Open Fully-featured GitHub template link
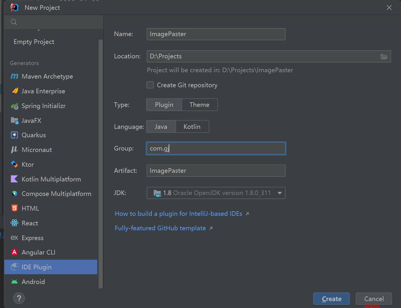The height and width of the screenshot is (308, 401). [x=160, y=228]
